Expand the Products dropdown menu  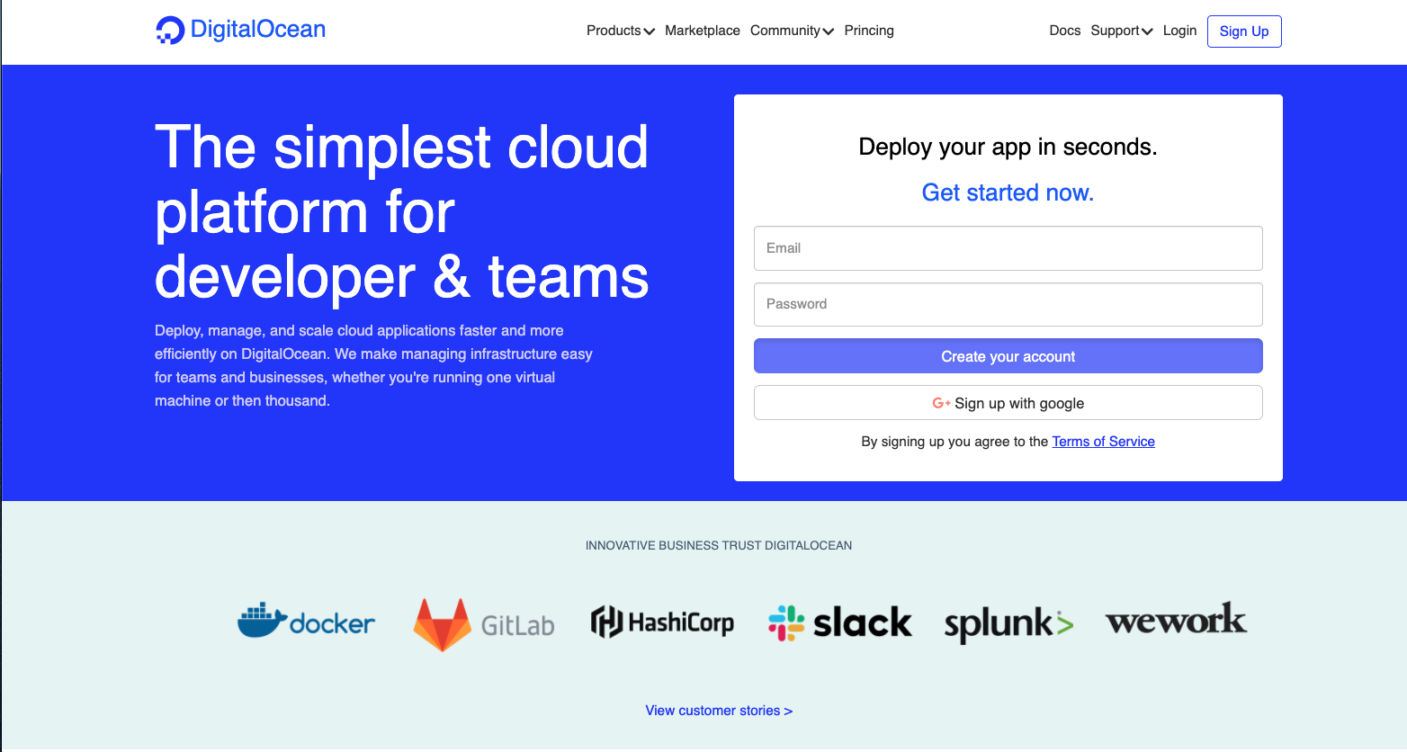coord(620,31)
